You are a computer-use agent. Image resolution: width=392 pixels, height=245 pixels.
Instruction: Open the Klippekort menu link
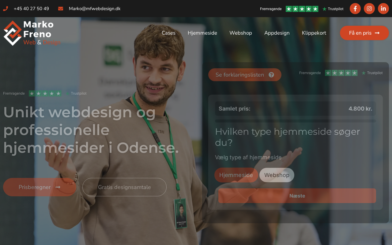pyautogui.click(x=314, y=33)
